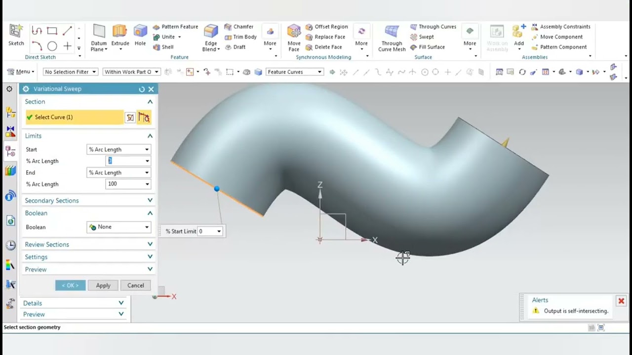
Task: Click the Sketch Section icon
Action: [130, 117]
